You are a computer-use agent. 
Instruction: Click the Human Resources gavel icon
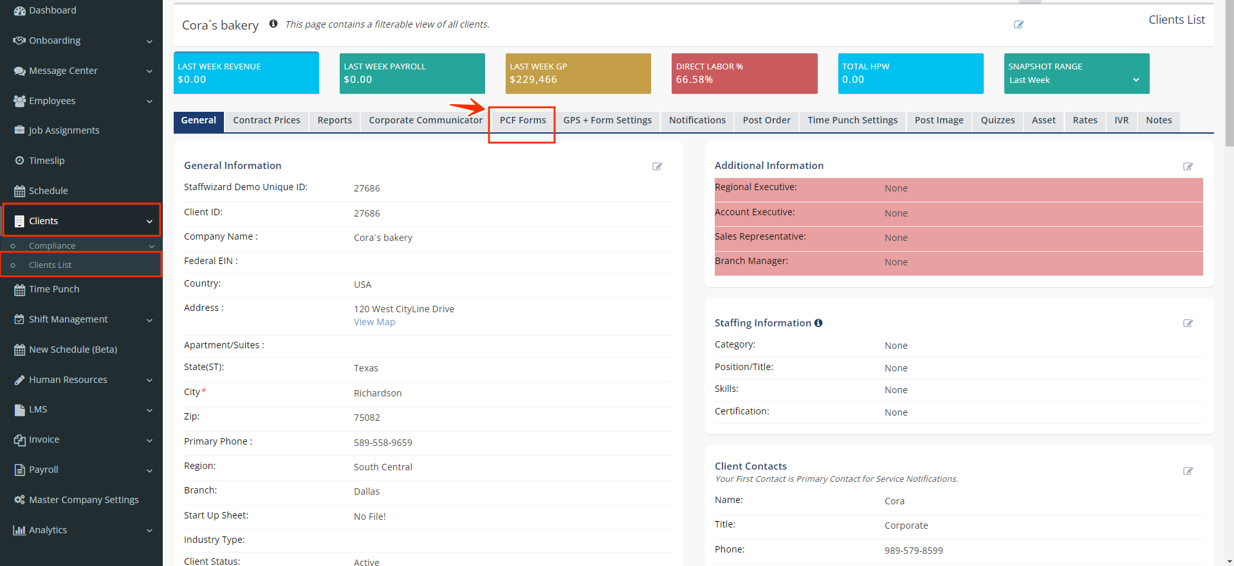[19, 380]
